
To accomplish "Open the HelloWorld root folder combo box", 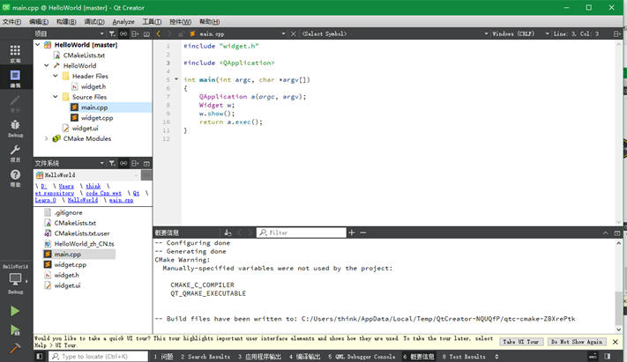I will [87, 175].
